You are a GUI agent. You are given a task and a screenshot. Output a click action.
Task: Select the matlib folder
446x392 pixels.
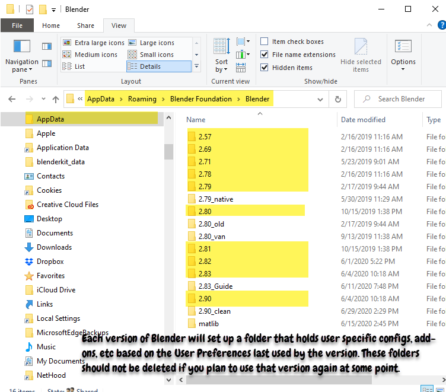point(209,324)
